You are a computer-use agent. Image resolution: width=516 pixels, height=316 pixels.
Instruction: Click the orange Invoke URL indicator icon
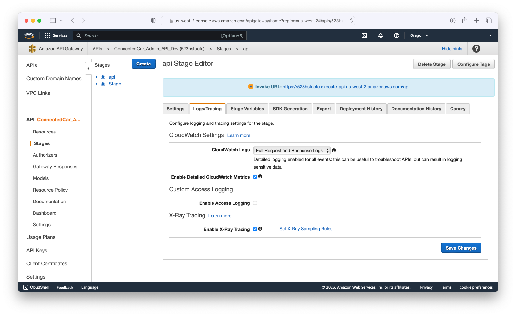[251, 86]
